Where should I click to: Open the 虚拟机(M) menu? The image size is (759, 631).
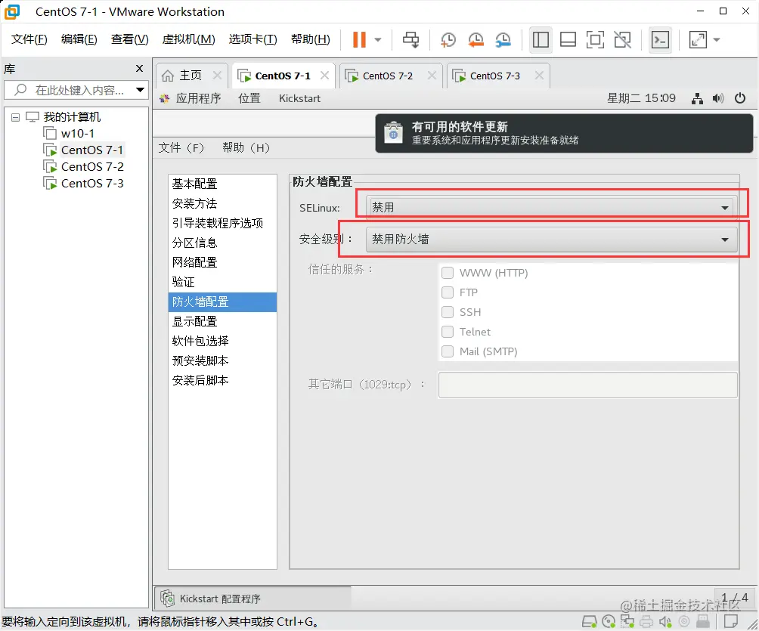point(188,39)
